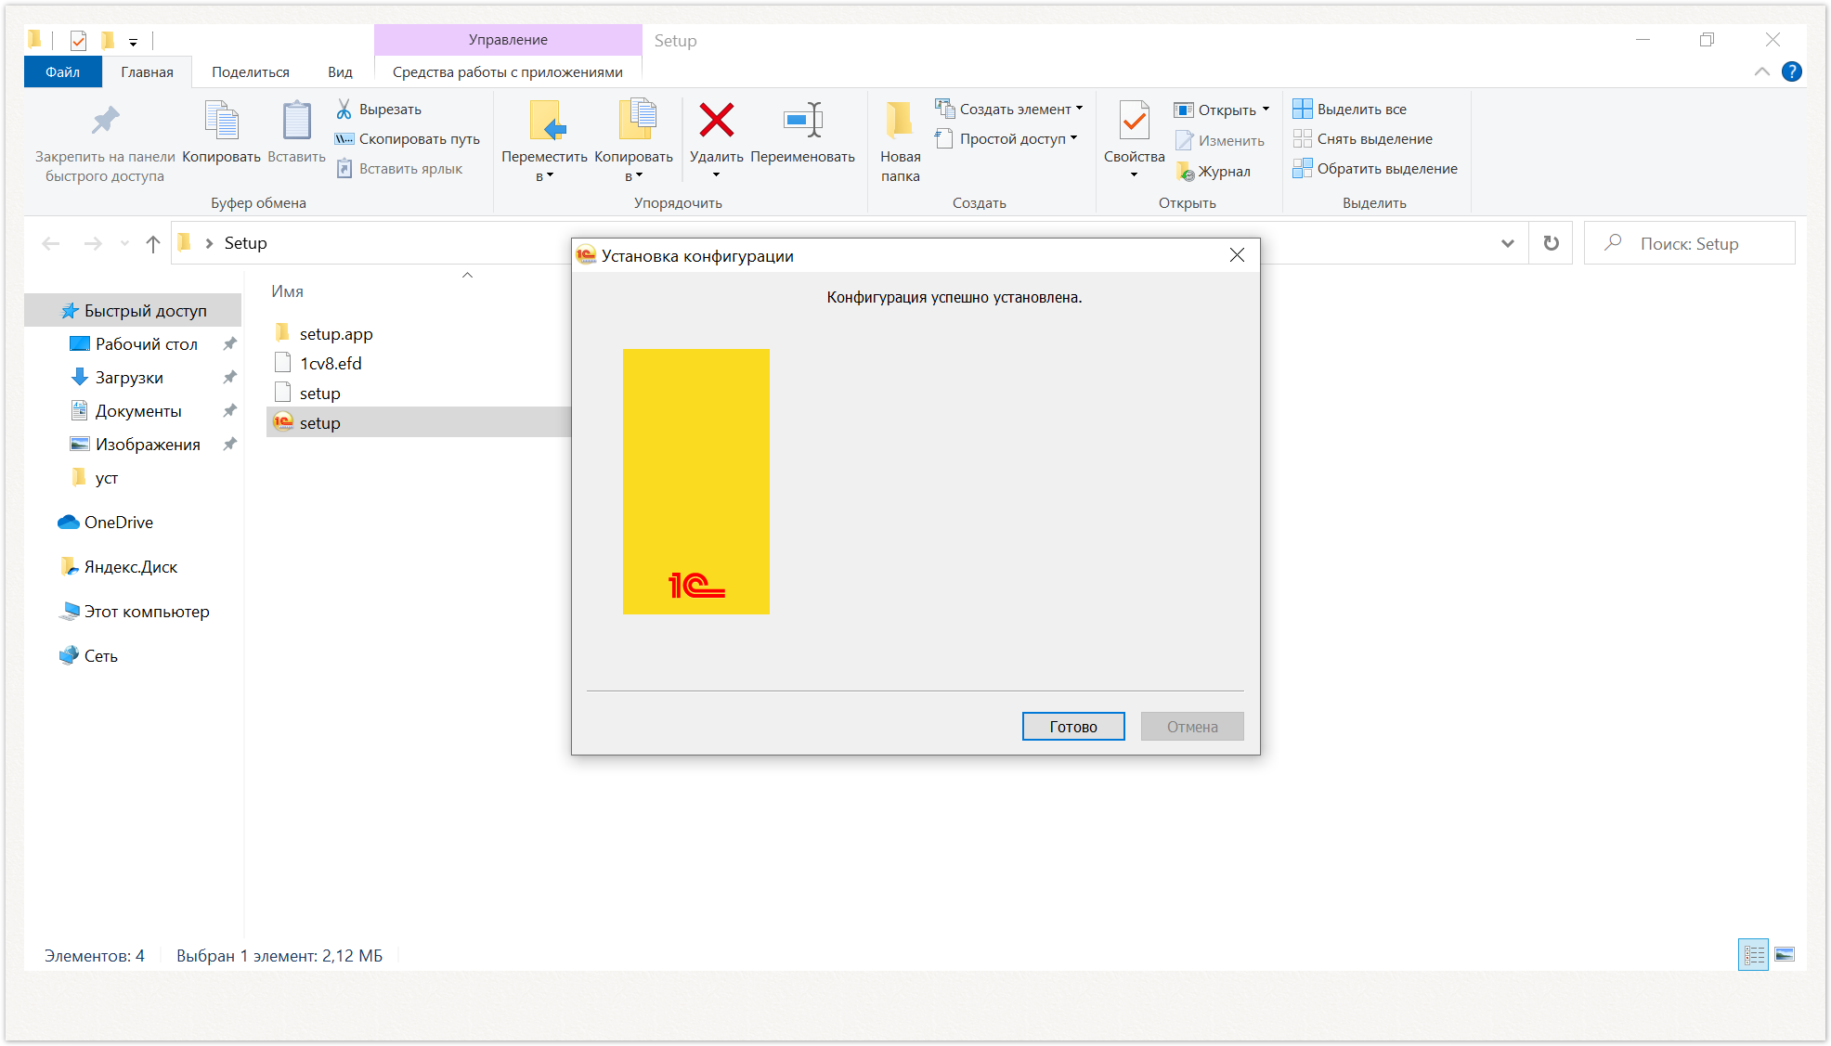Screen dimensions: 1831x1046
Task: Click the Управление contextual tab header
Action: click(x=508, y=40)
